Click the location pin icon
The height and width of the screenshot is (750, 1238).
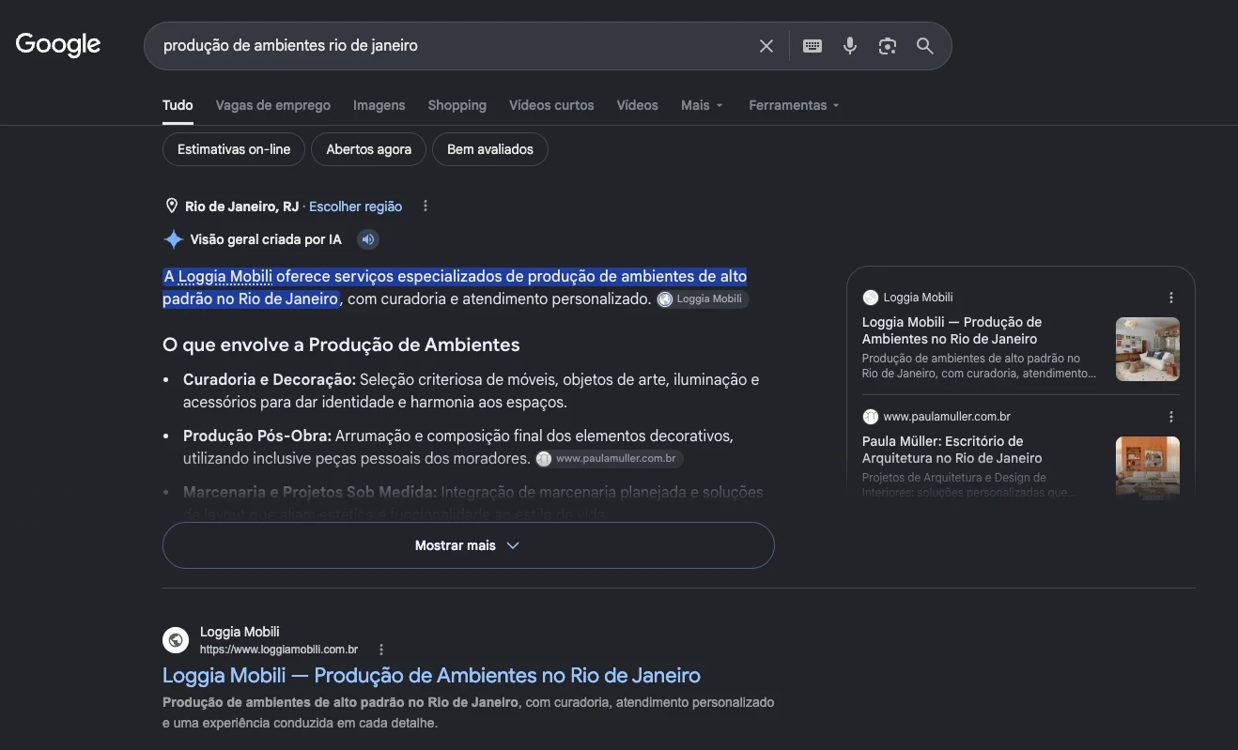172,207
